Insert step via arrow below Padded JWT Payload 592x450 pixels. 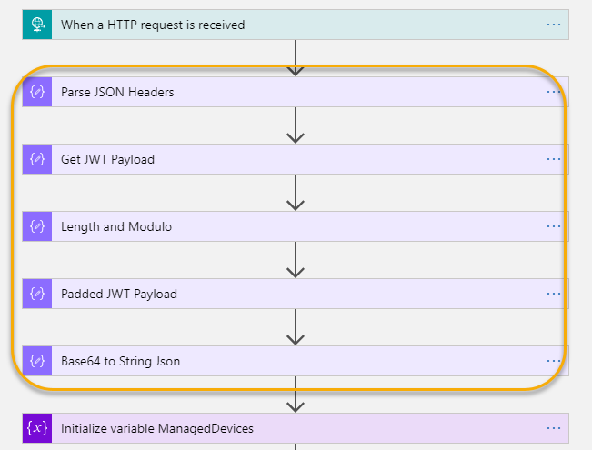tap(296, 327)
